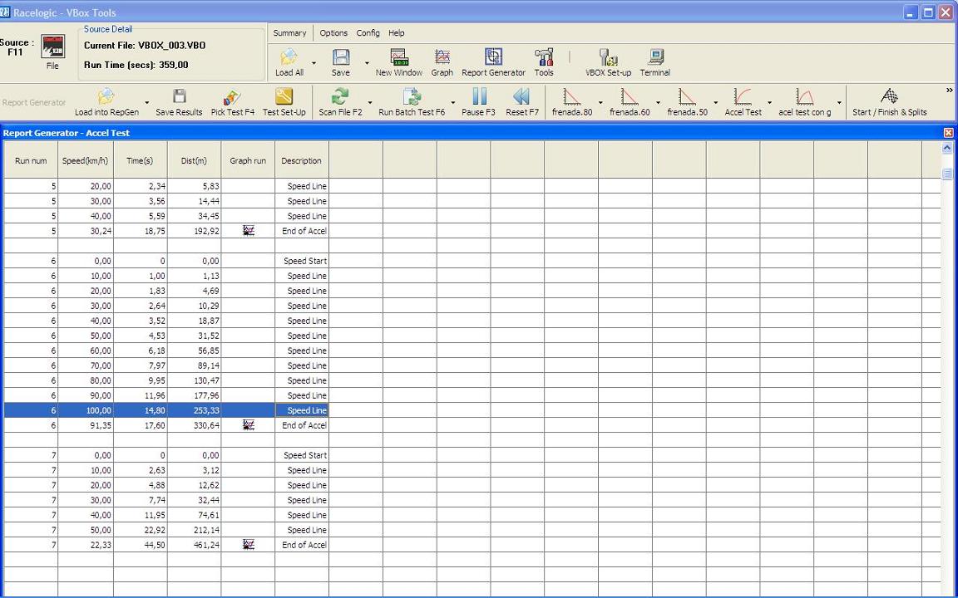Click the vertical scrollbar up arrow

[x=947, y=148]
